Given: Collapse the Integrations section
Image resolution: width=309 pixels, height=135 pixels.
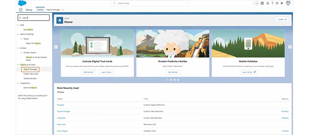Looking at the screenshot, I should point(18,83).
